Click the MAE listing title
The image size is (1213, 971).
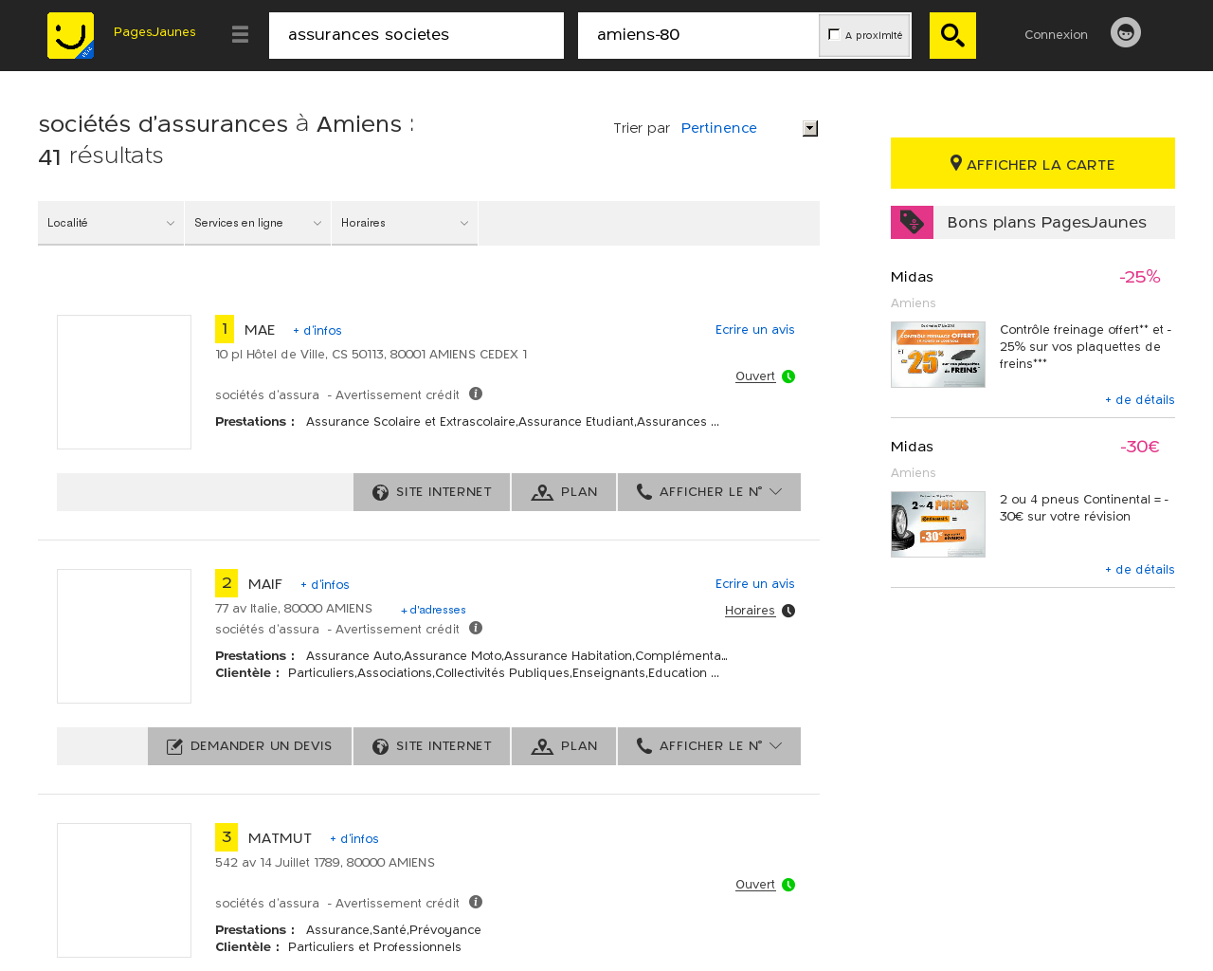[260, 329]
